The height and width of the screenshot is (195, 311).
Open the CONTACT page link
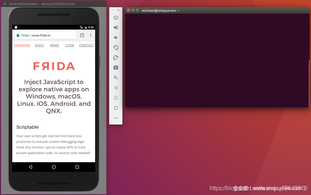[87, 45]
